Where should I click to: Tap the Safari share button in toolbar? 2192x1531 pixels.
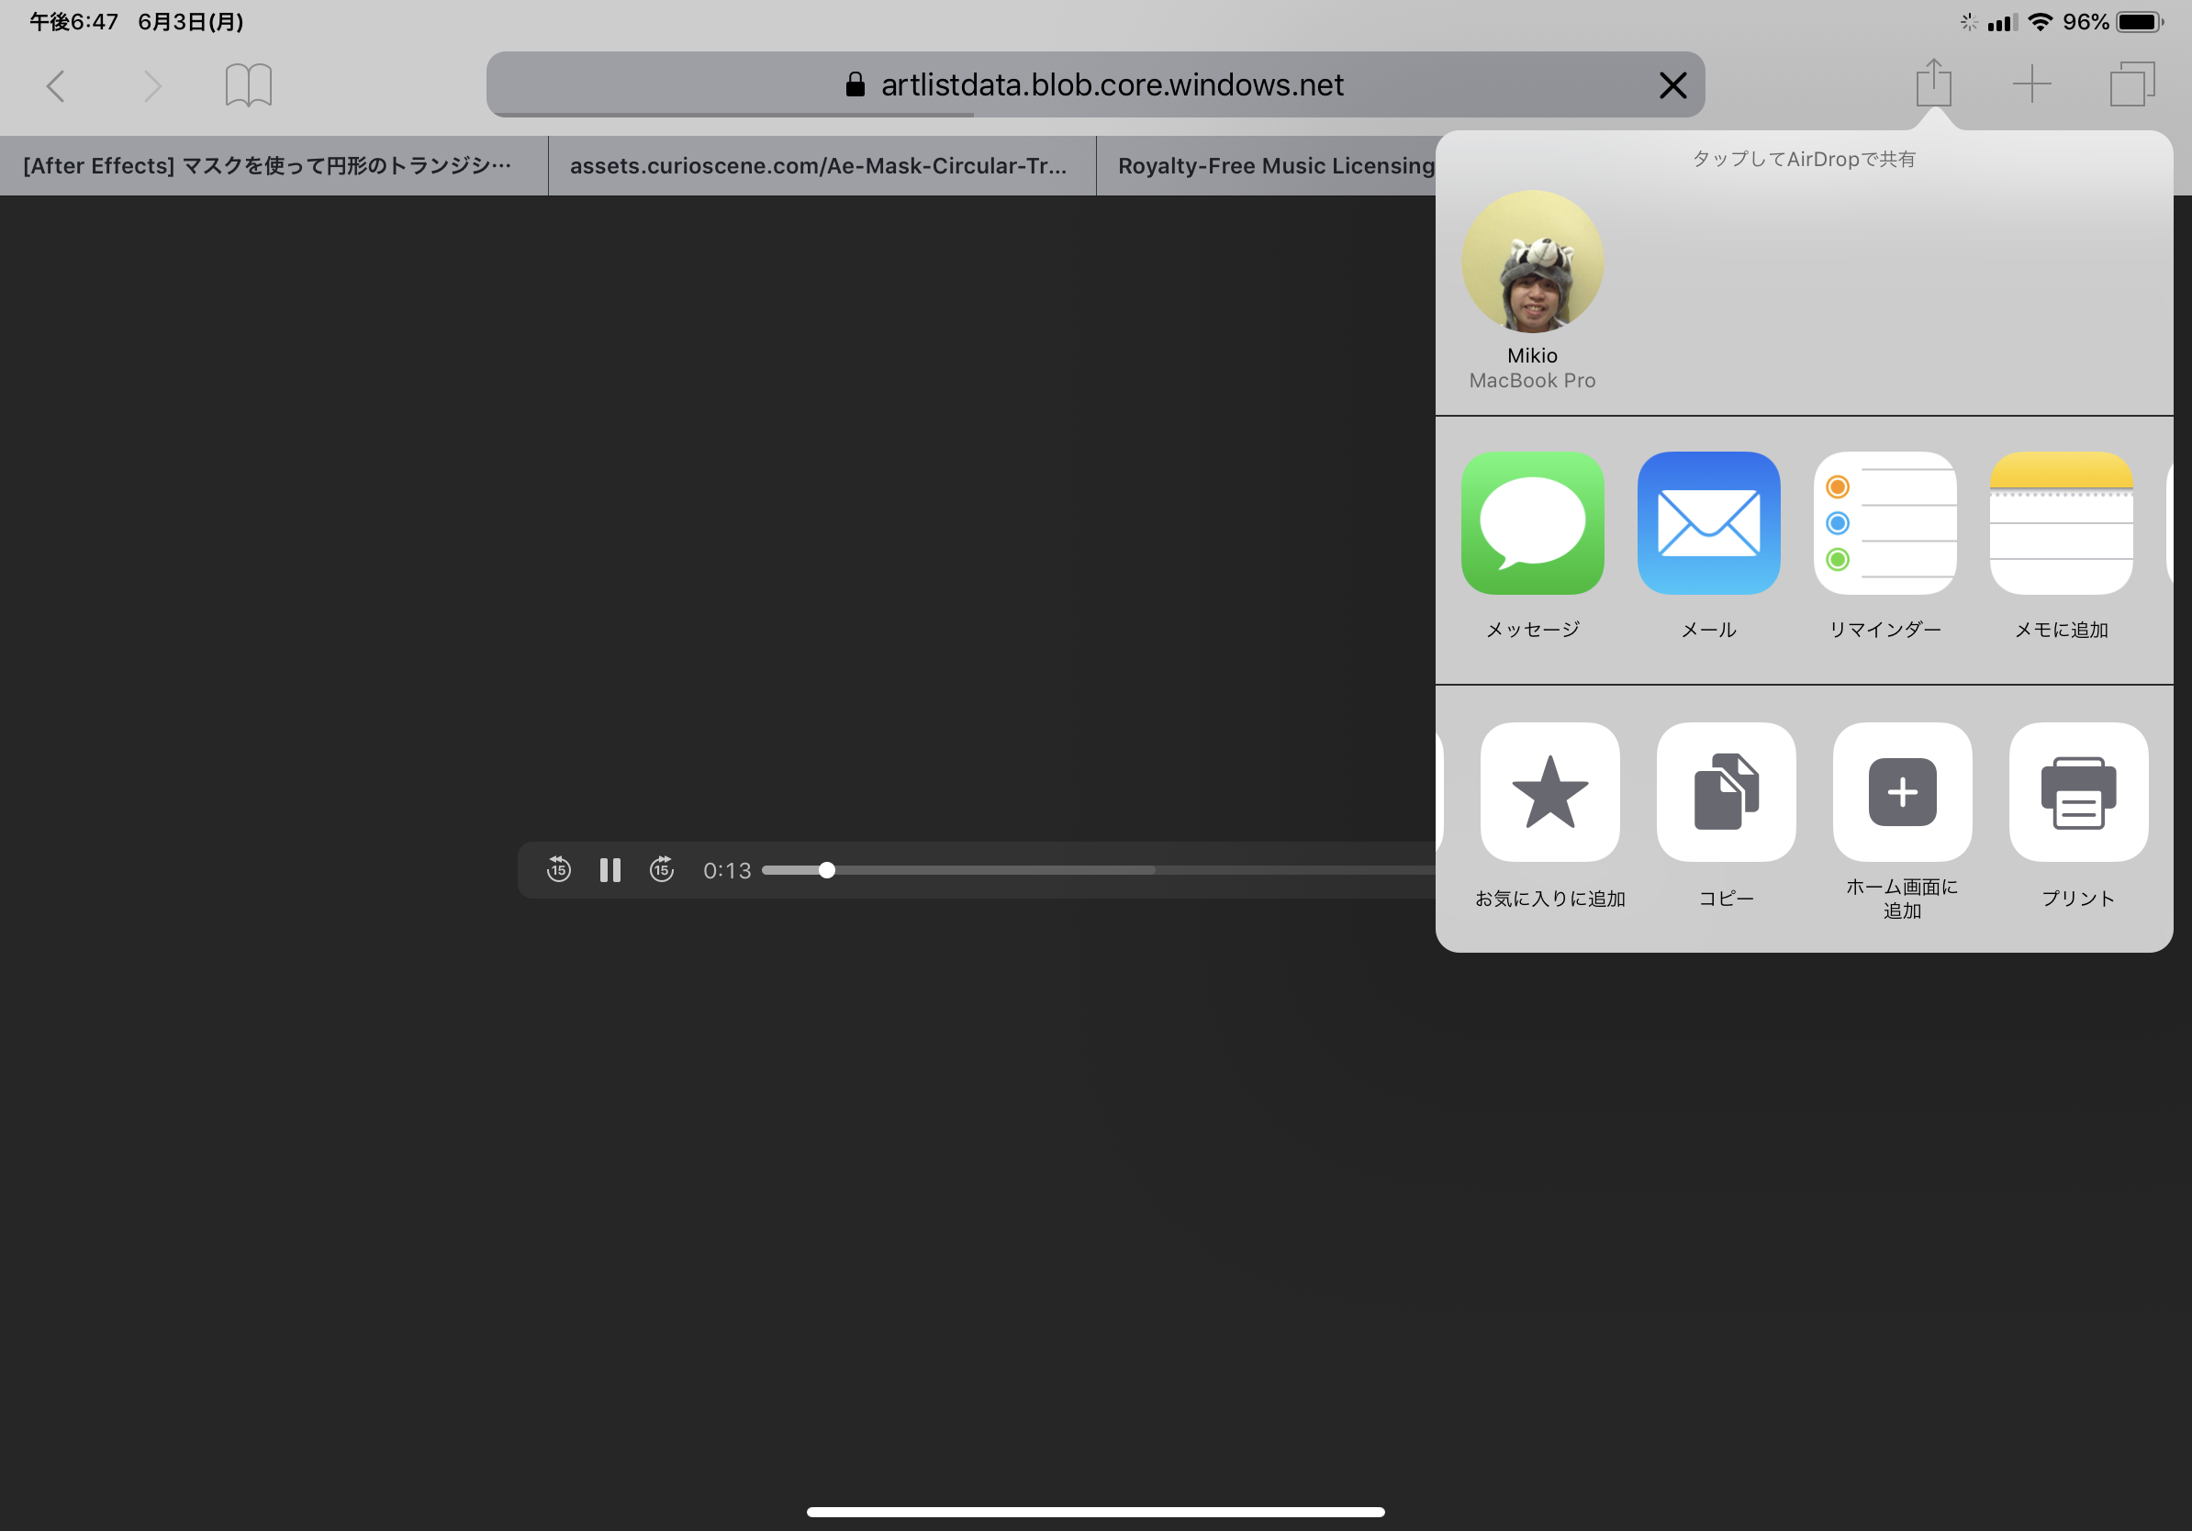pyautogui.click(x=1932, y=84)
